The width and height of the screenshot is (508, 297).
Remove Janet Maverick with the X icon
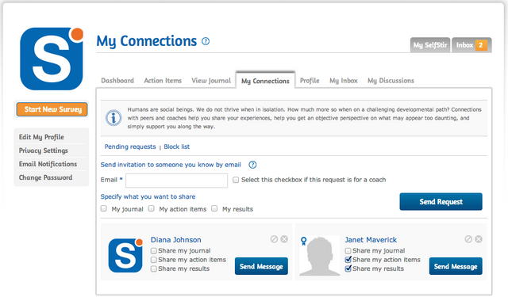pos(479,239)
